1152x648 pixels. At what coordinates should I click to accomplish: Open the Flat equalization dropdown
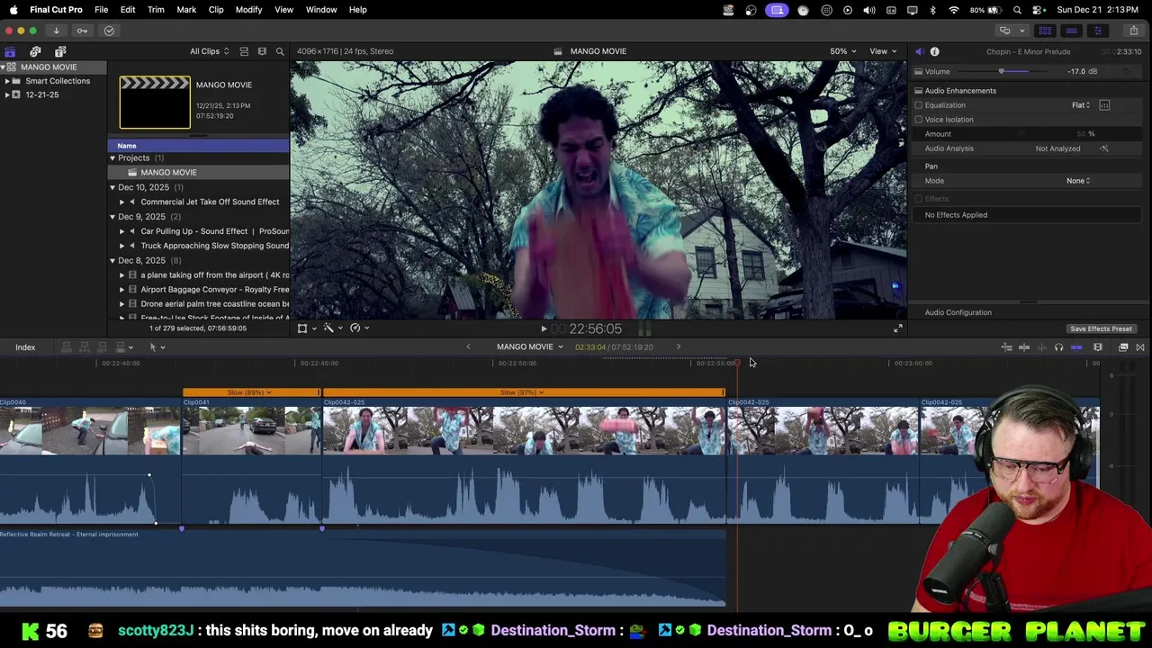pyautogui.click(x=1081, y=105)
